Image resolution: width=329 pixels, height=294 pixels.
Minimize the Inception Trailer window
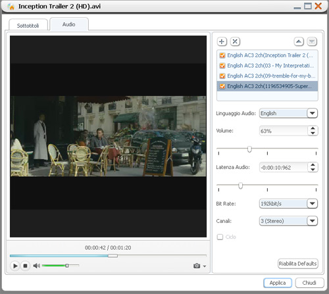(x=297, y=8)
